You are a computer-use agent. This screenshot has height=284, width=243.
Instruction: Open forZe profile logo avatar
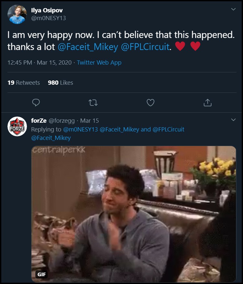pyautogui.click(x=17, y=126)
